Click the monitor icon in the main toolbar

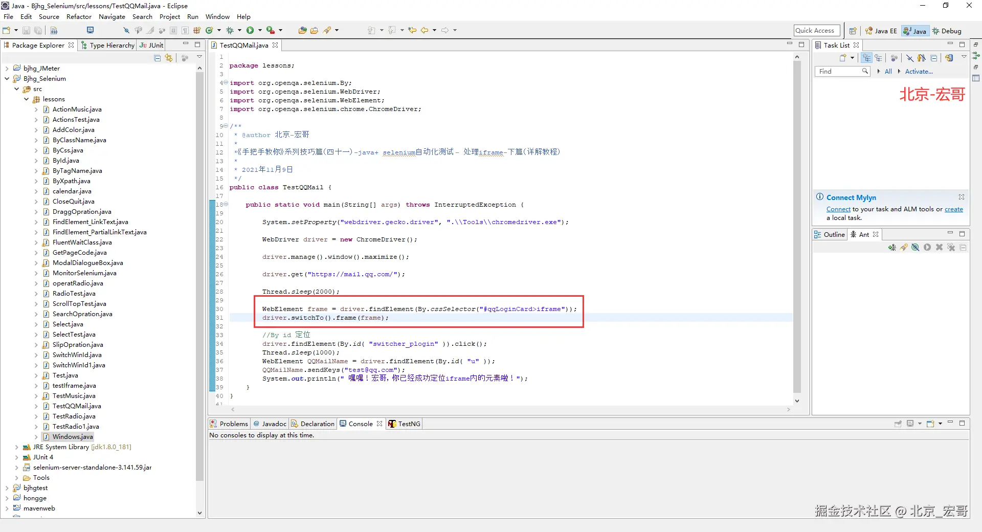pyautogui.click(x=91, y=31)
